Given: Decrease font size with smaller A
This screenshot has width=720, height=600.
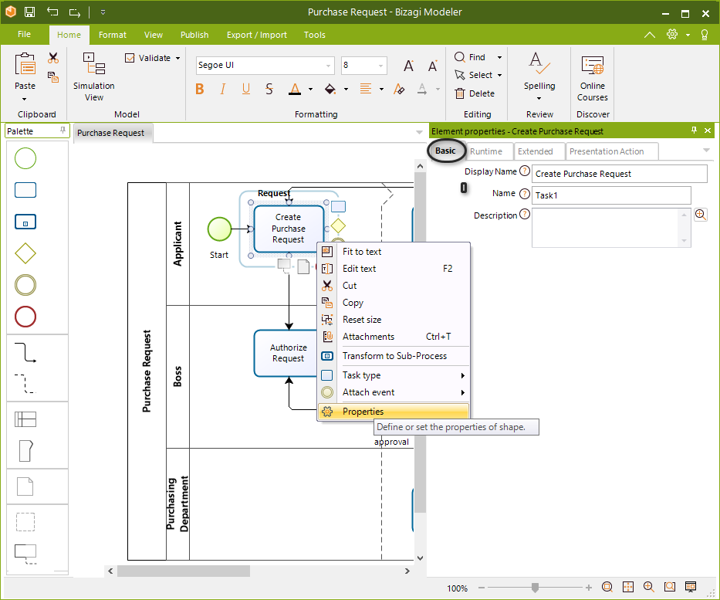Looking at the screenshot, I should click(432, 66).
